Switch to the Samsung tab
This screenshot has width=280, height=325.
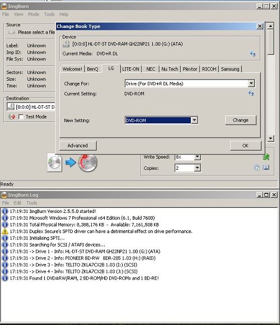[230, 69]
